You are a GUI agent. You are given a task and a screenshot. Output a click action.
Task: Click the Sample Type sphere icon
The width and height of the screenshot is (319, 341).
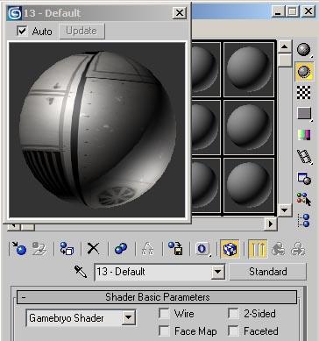(304, 49)
